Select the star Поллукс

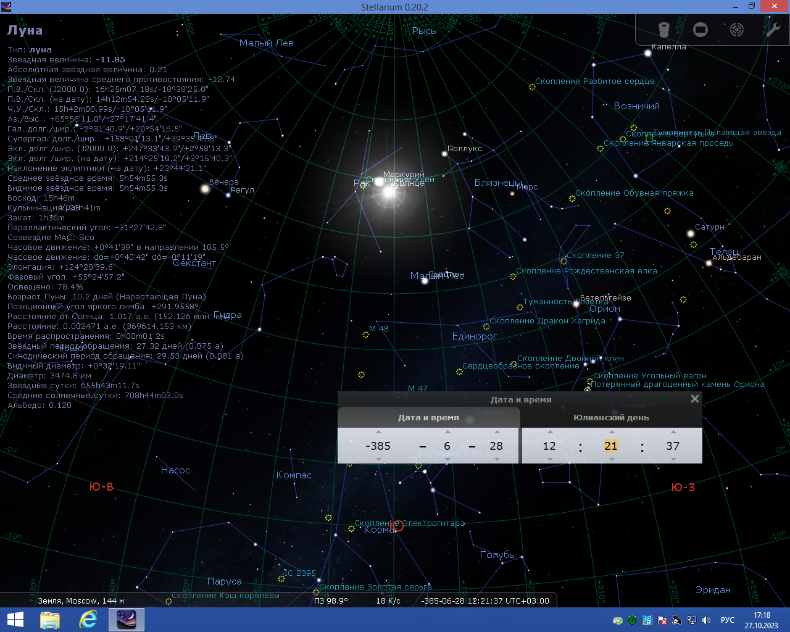pyautogui.click(x=444, y=154)
